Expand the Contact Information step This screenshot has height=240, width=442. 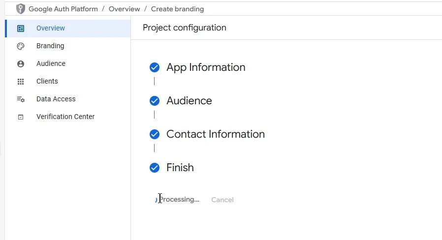pos(216,134)
